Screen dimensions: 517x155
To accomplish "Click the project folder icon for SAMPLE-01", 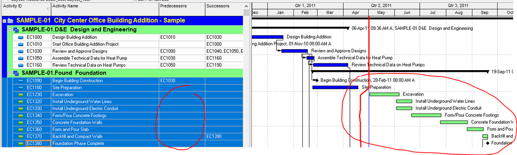I will (11, 21).
